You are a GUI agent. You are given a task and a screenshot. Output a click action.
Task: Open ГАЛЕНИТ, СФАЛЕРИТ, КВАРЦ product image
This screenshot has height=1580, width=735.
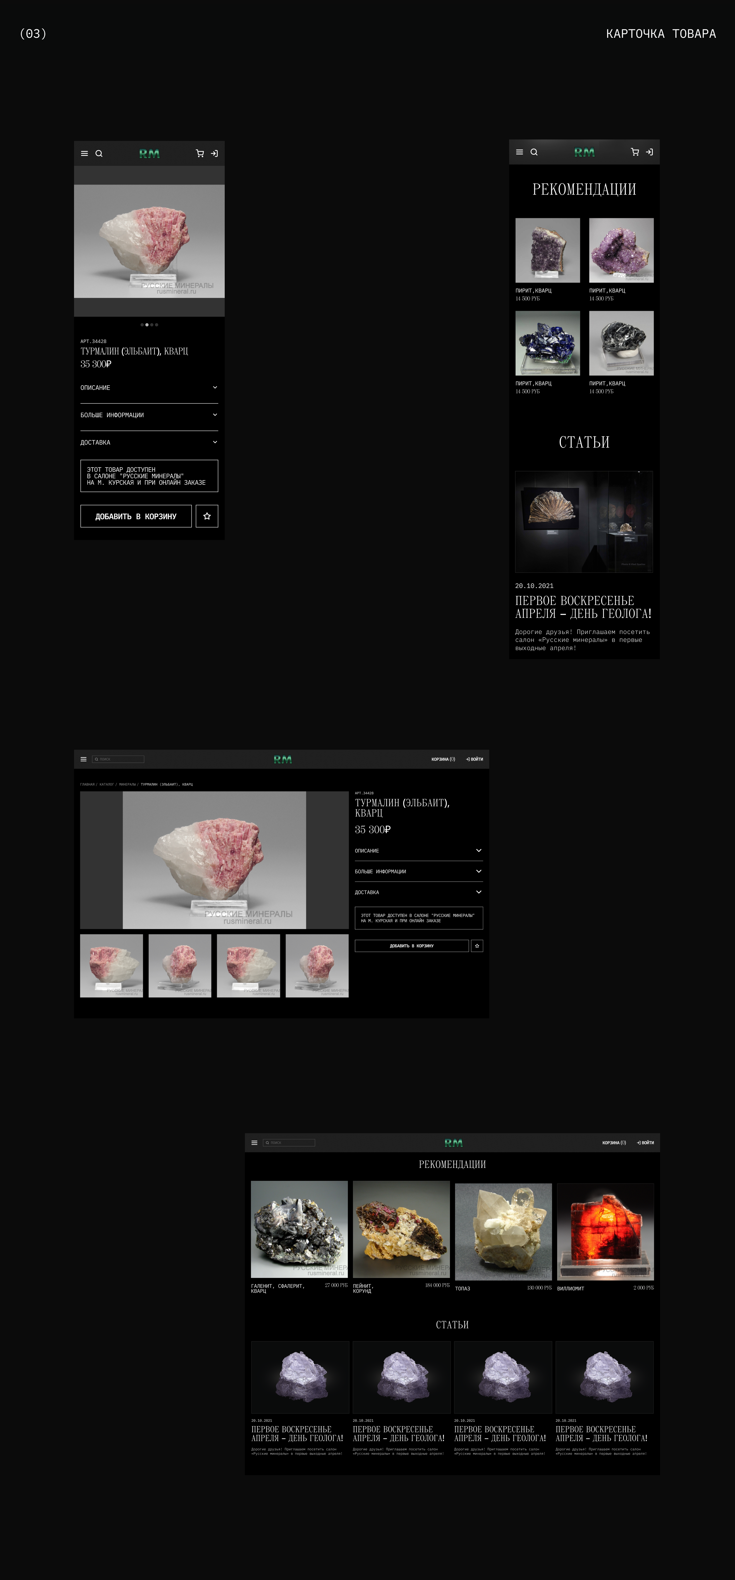(x=300, y=1229)
